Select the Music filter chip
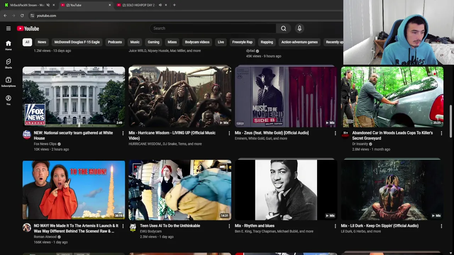Viewport: 454px width, 255px height. coord(135,42)
